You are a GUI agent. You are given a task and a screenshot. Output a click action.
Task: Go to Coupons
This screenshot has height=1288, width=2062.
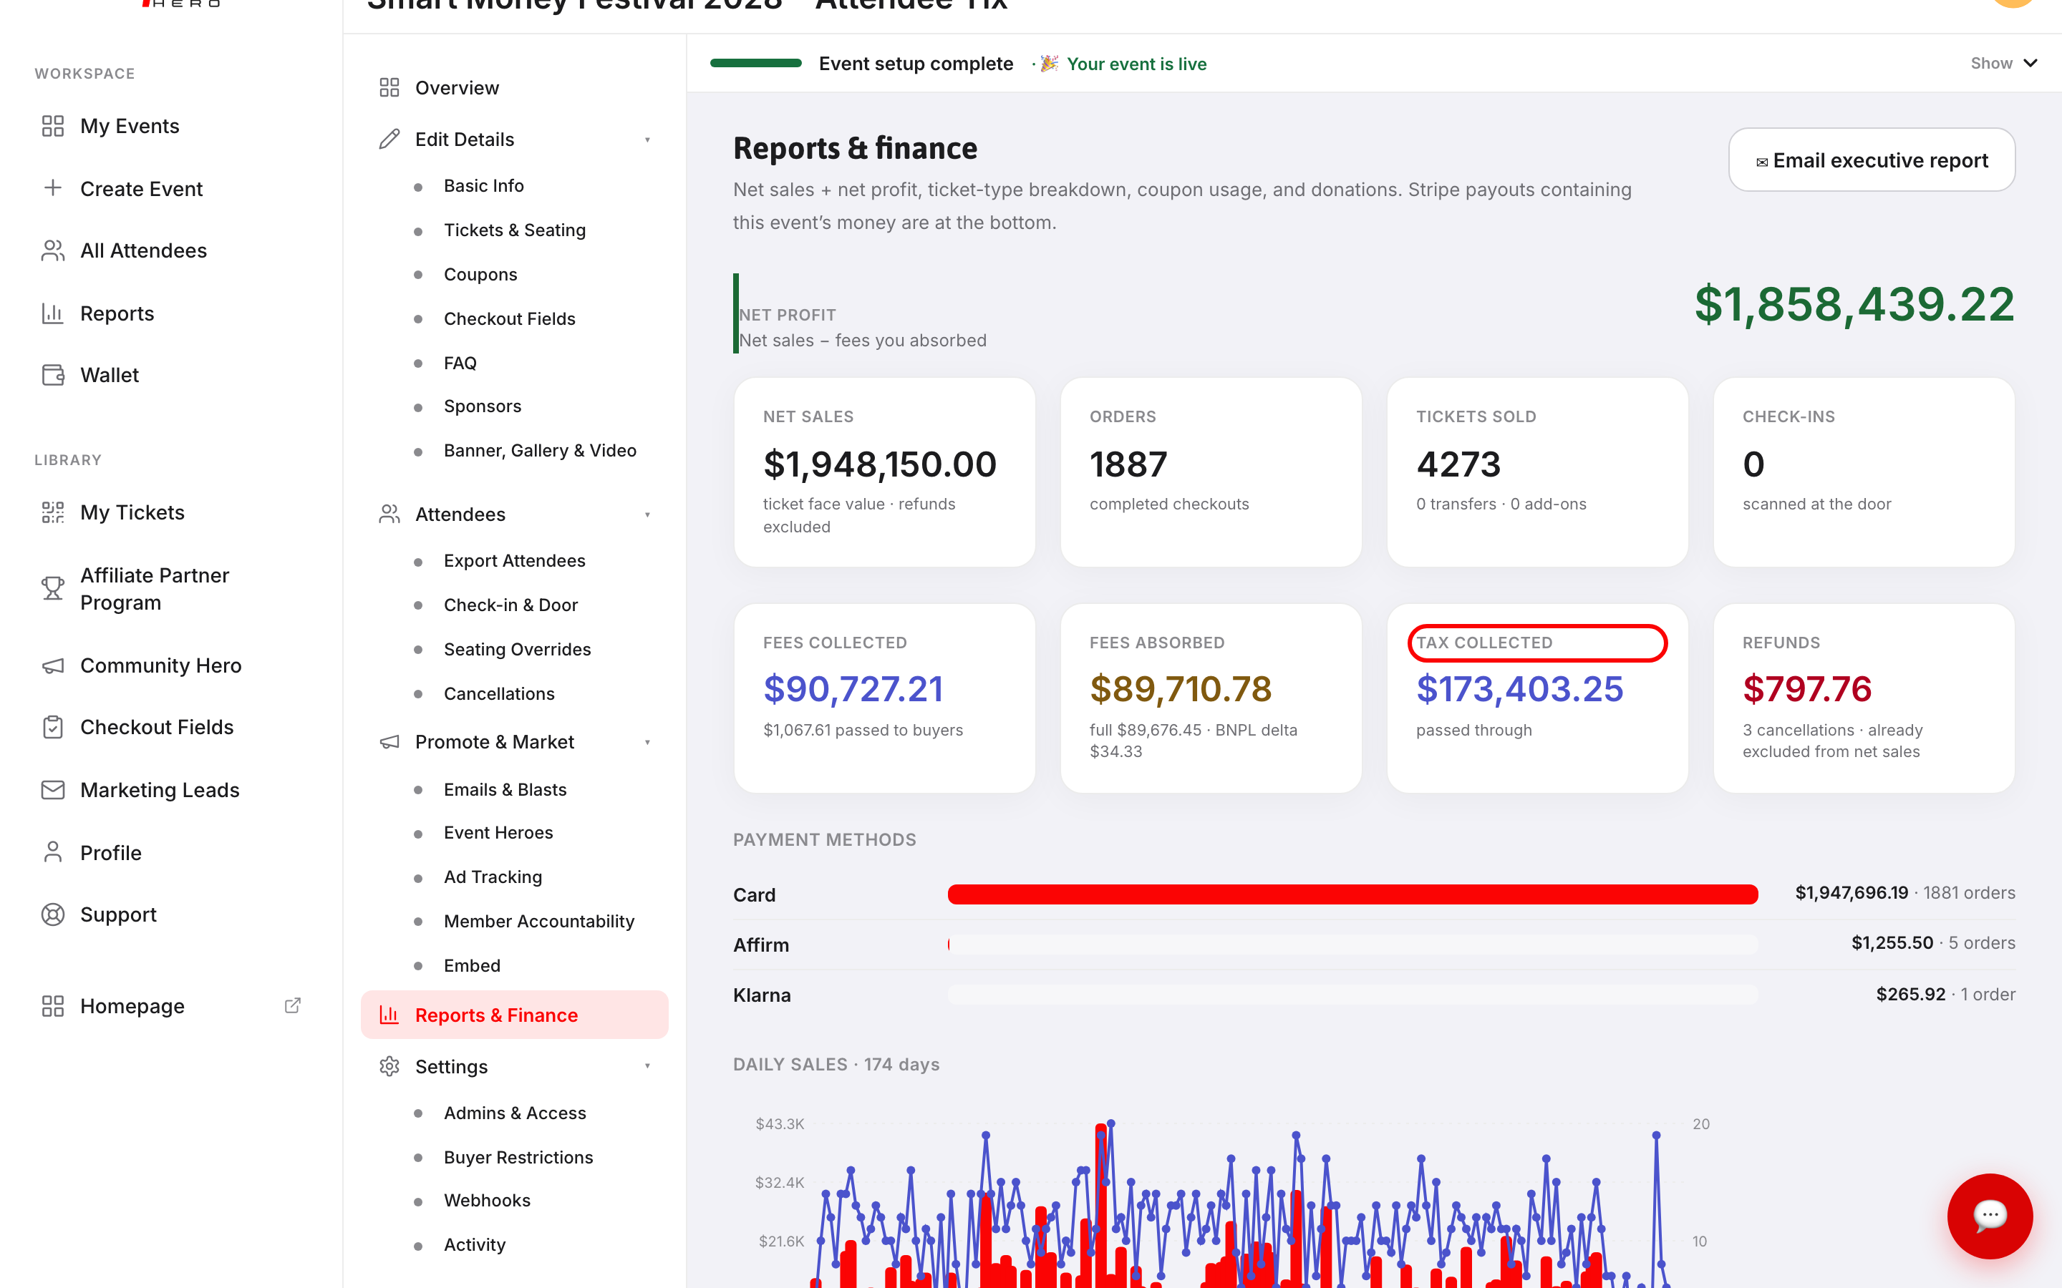tap(480, 274)
